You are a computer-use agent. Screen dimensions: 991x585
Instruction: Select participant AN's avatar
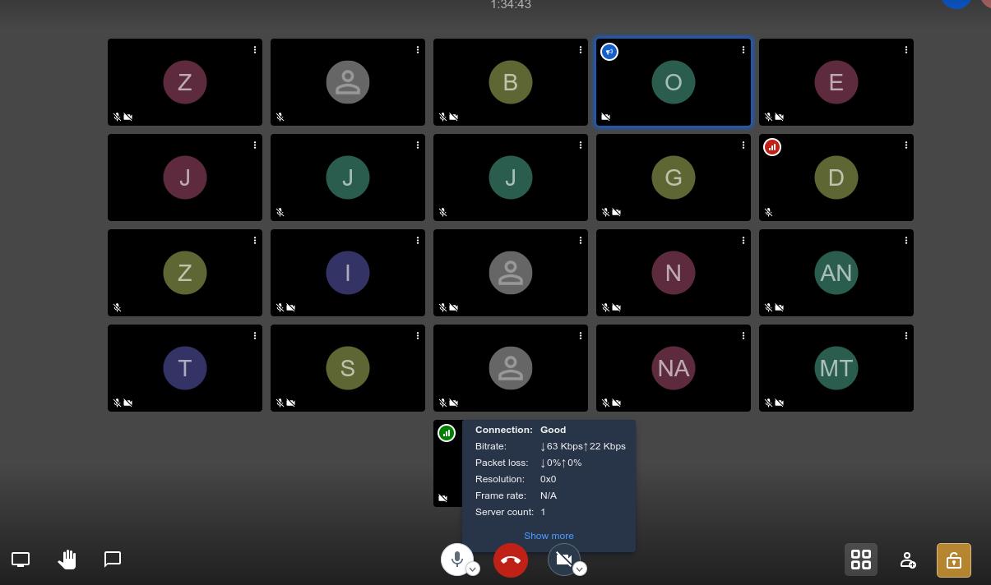tap(836, 273)
